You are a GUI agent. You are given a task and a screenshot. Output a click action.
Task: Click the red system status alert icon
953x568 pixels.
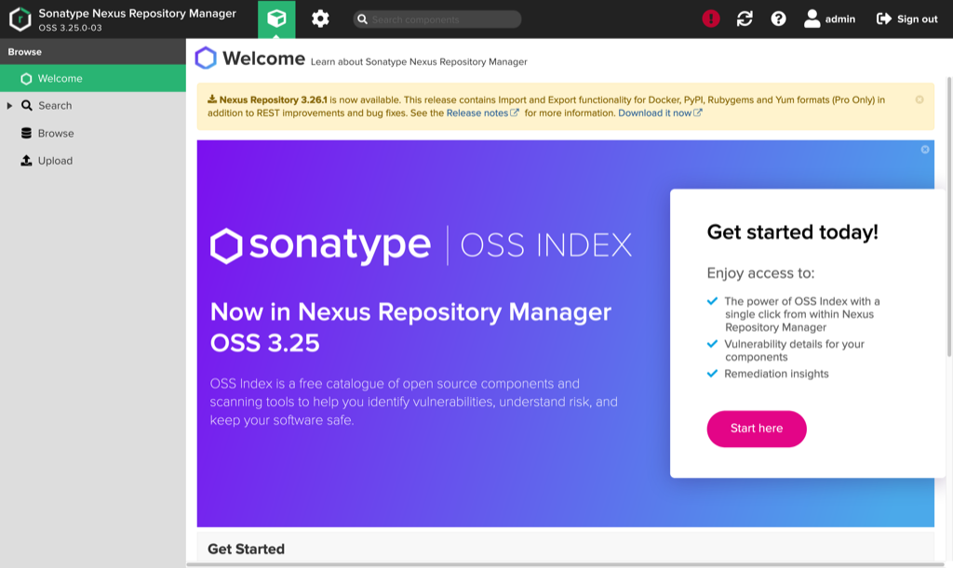click(x=710, y=19)
